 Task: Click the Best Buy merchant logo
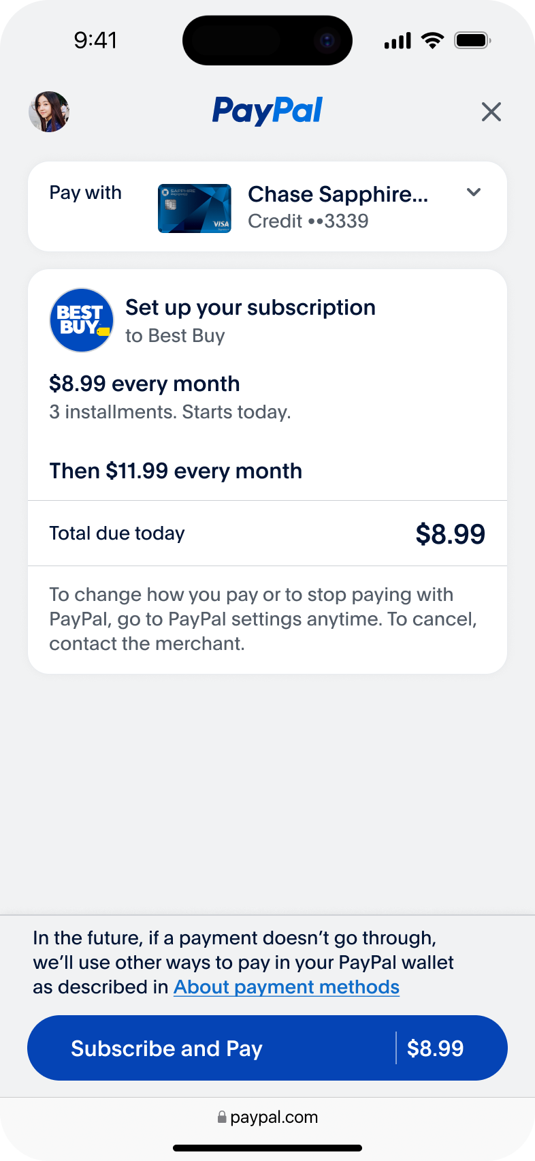[81, 320]
